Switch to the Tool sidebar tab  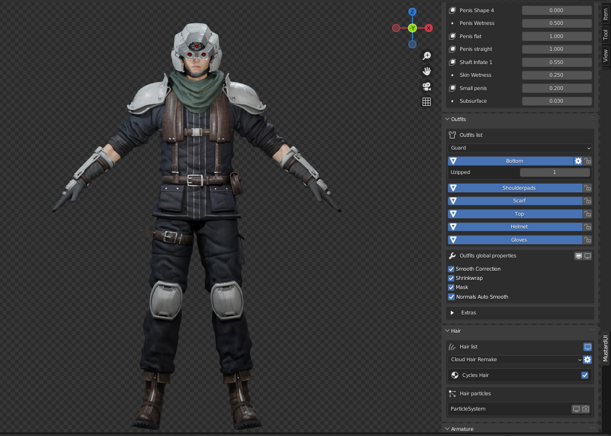pos(605,35)
